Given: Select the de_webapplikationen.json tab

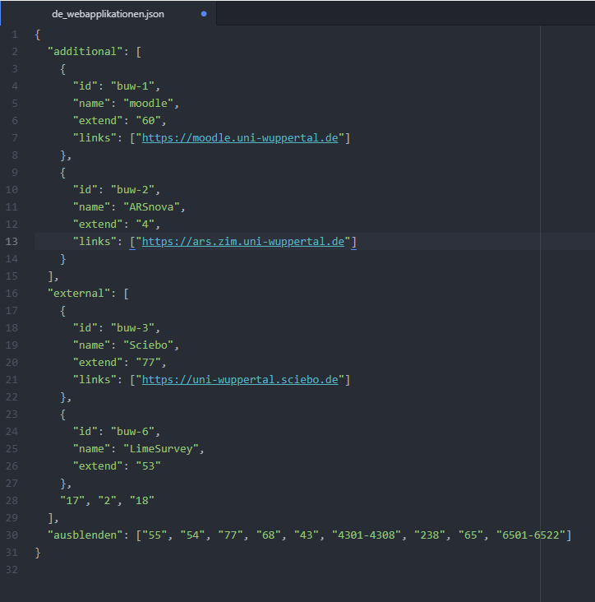Looking at the screenshot, I should tap(108, 14).
